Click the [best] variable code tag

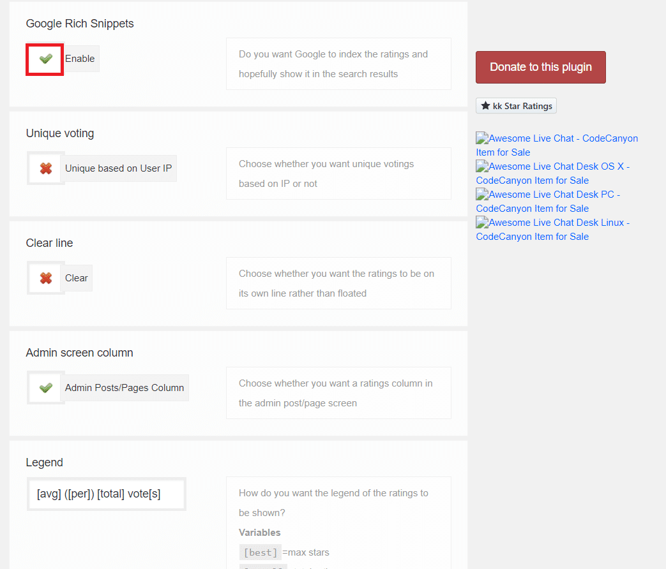click(x=260, y=552)
